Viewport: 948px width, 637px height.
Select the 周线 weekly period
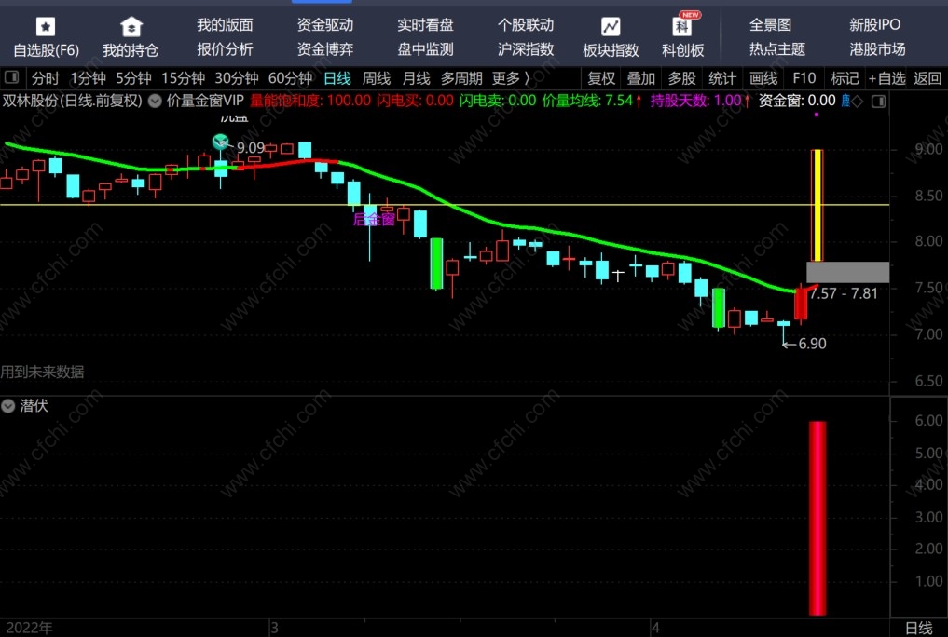376,78
